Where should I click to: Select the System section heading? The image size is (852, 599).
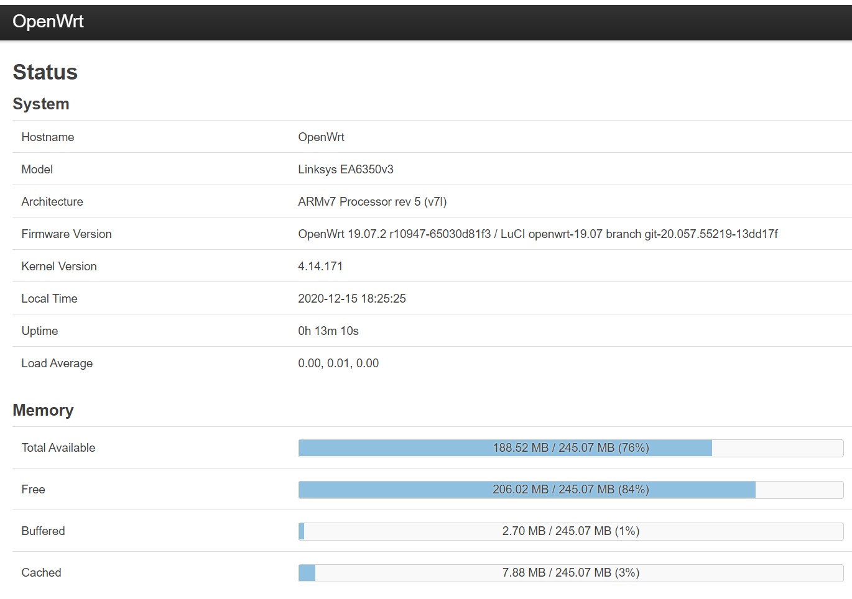point(41,104)
